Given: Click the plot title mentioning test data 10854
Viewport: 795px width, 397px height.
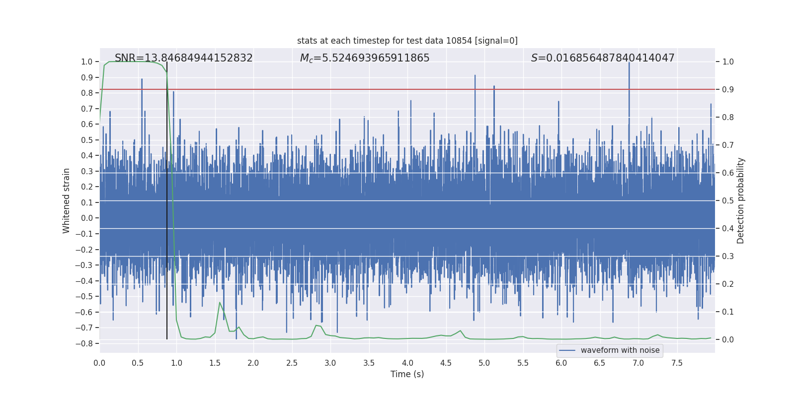Looking at the screenshot, I should coord(407,41).
